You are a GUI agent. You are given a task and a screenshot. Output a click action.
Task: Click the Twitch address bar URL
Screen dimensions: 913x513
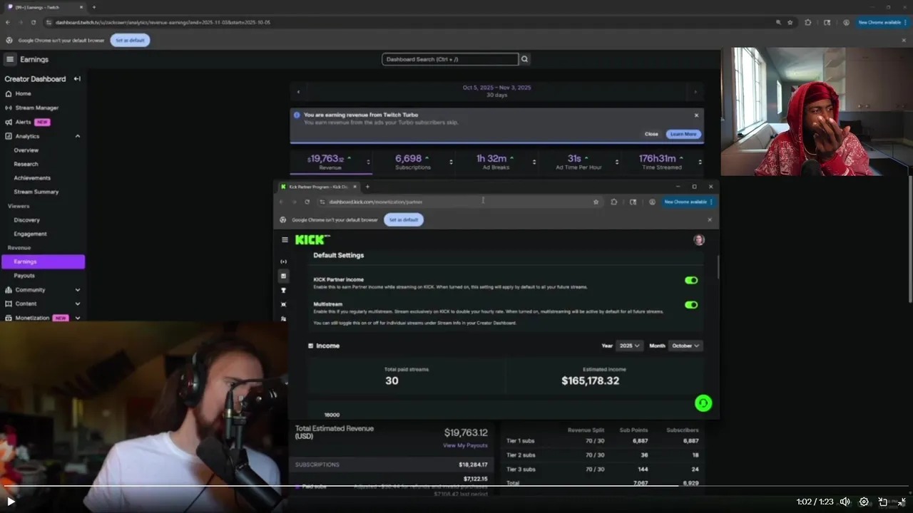coord(163,22)
